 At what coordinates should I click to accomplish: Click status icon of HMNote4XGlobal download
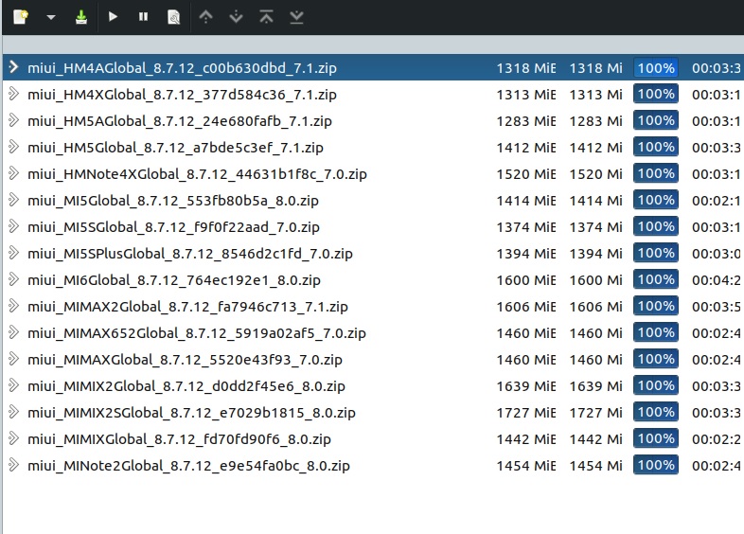tap(14, 173)
